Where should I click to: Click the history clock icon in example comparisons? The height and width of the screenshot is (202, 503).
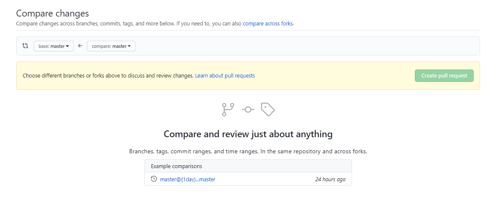154,179
